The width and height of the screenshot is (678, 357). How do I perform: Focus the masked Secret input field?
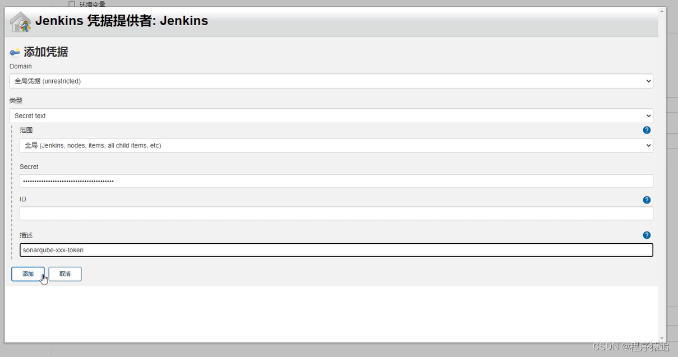click(336, 181)
